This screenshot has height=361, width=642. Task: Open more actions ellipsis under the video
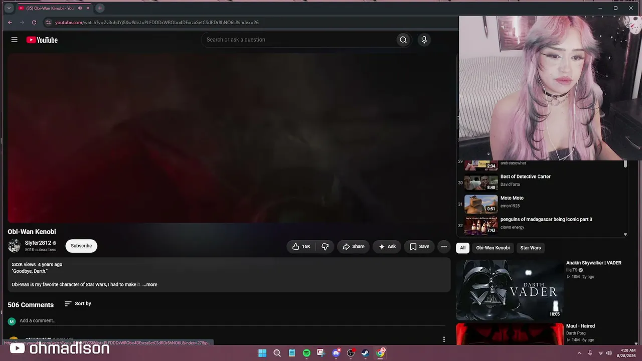(x=444, y=246)
